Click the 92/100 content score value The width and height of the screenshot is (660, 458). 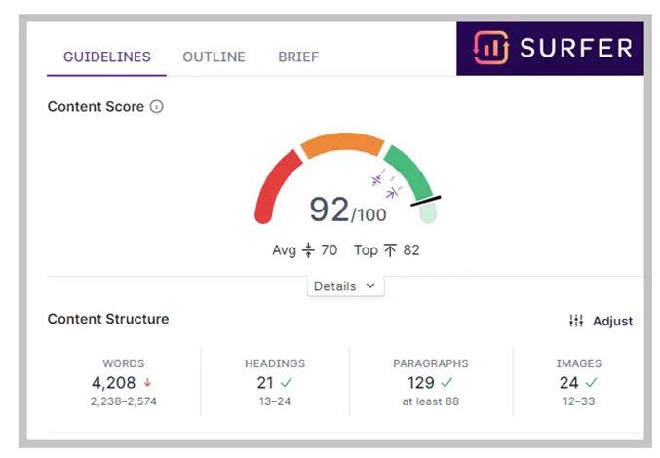[x=346, y=210]
